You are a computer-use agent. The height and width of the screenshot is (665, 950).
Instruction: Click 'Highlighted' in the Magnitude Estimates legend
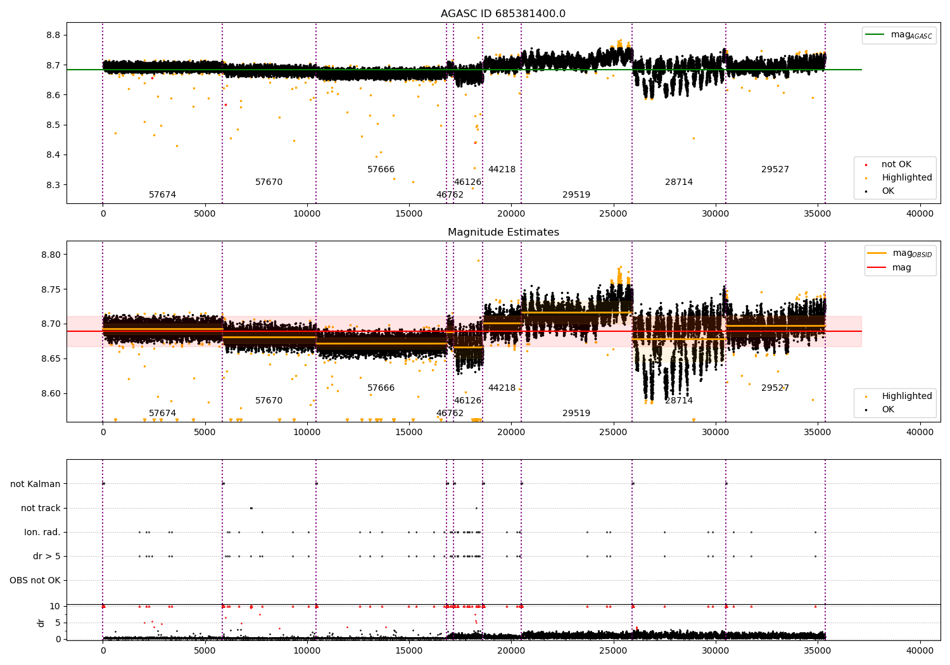pos(906,396)
